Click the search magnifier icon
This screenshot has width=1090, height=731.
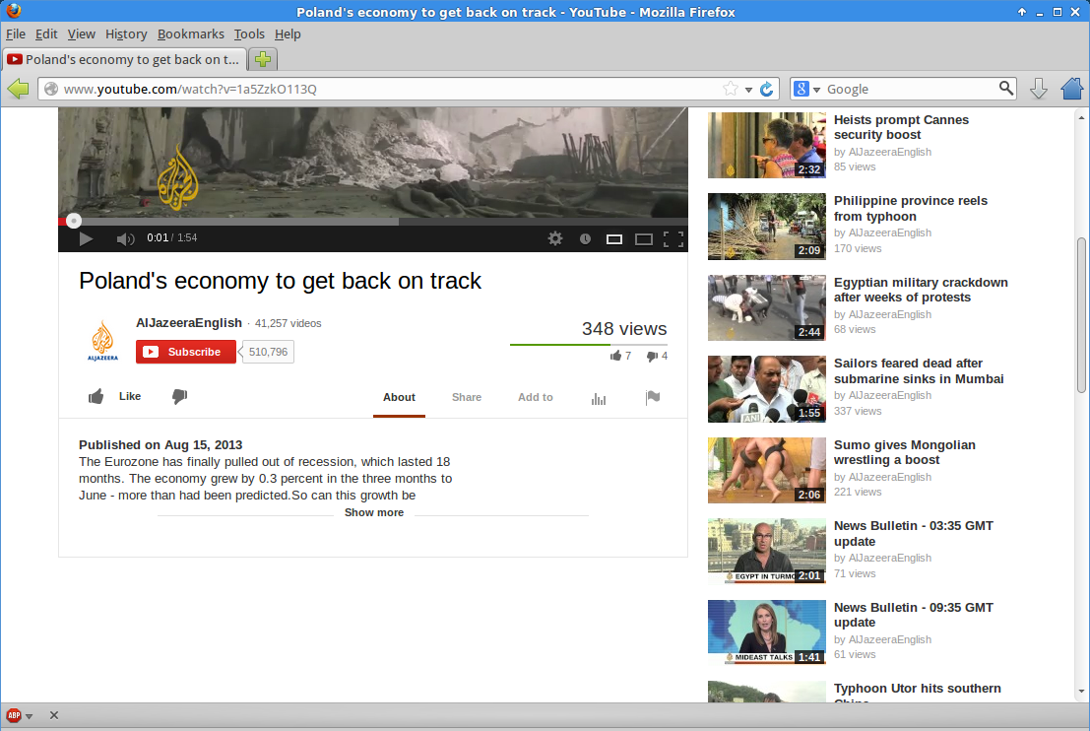tap(1006, 89)
